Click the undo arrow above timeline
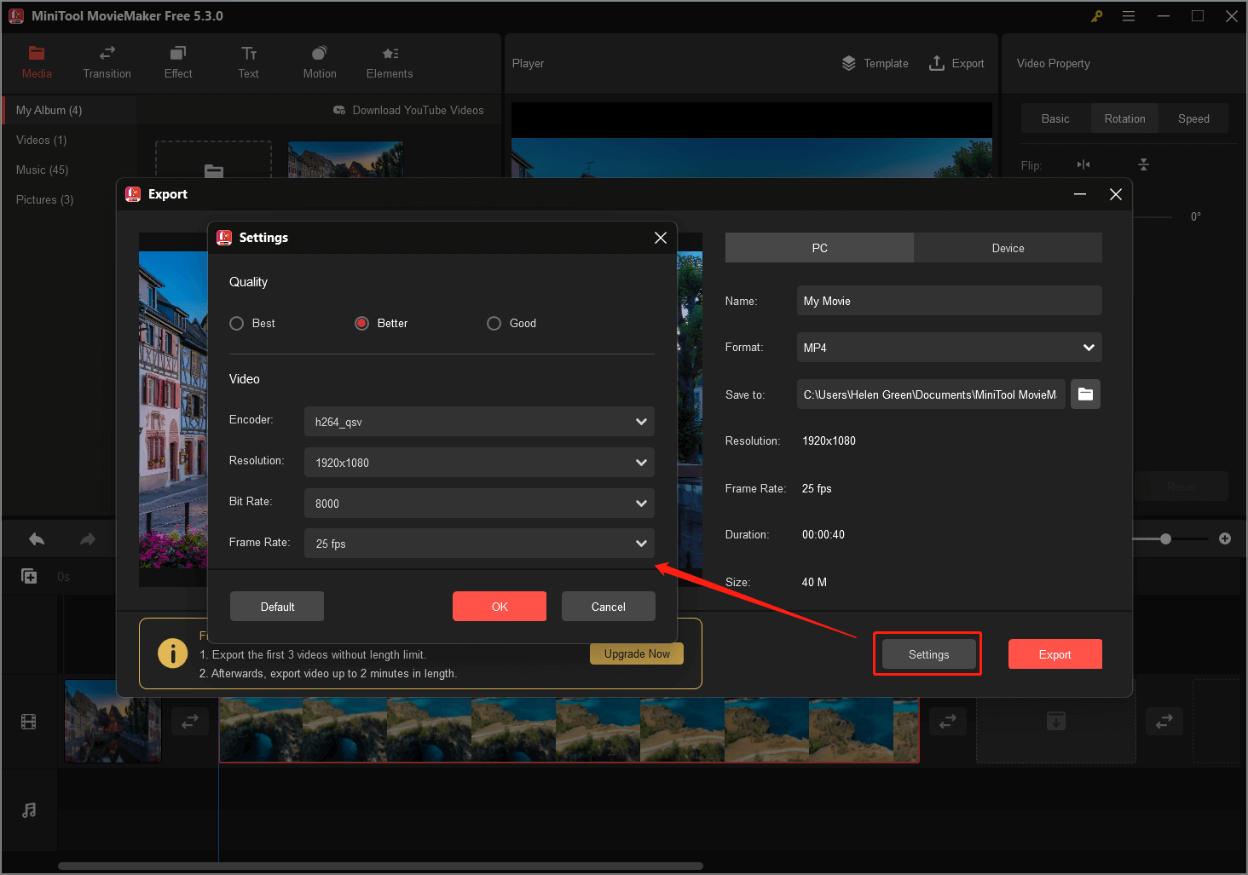The height and width of the screenshot is (875, 1248). coord(37,539)
